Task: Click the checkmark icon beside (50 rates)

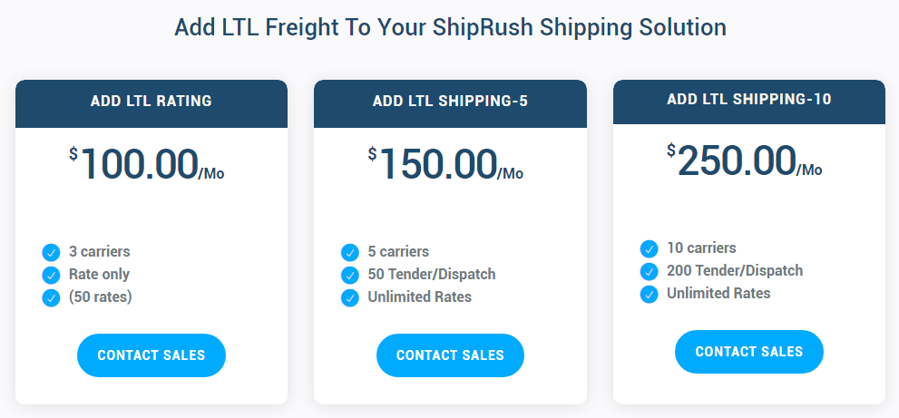Action: [x=51, y=298]
